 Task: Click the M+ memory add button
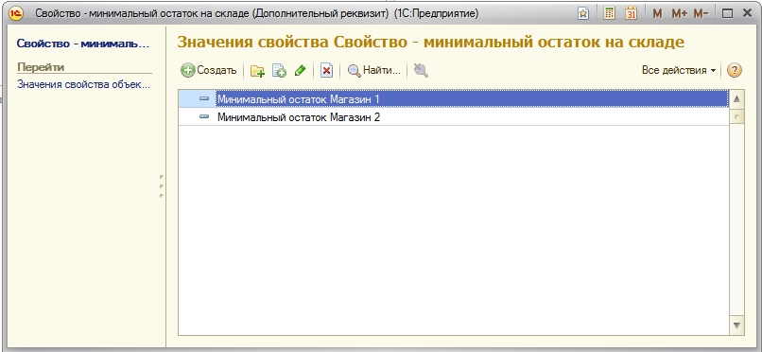click(680, 13)
